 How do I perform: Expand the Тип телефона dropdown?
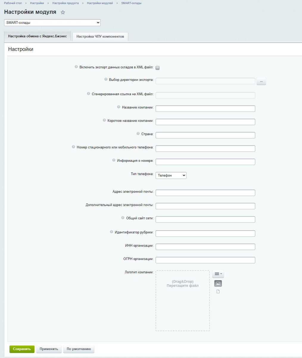171,175
